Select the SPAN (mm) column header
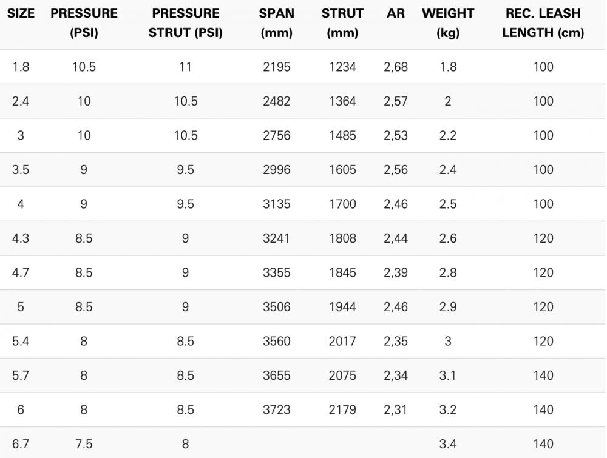The image size is (607, 458). 276,23
